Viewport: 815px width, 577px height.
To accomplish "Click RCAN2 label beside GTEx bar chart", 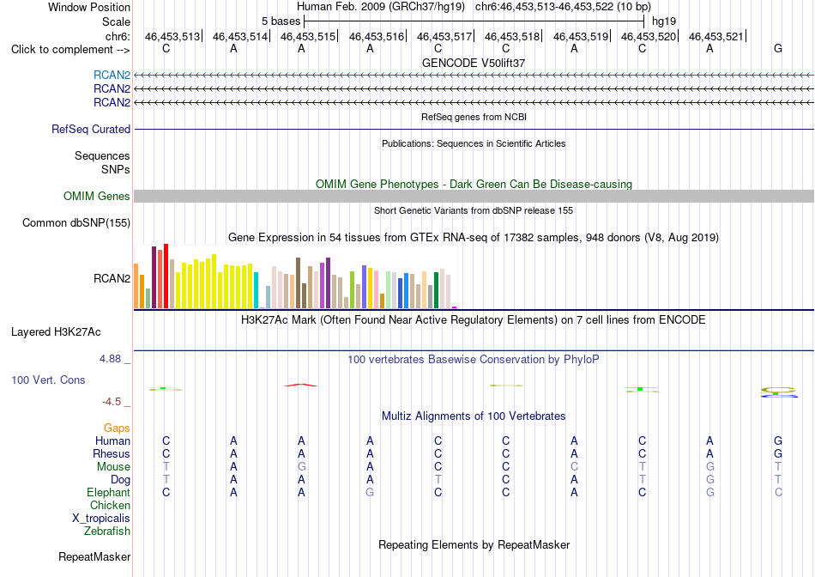I will pyautogui.click(x=112, y=278).
